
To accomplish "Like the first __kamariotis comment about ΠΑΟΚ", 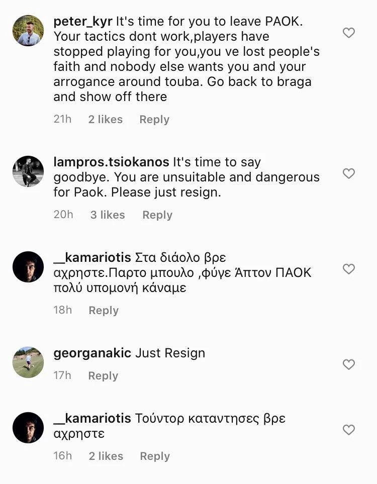I will pos(348,269).
